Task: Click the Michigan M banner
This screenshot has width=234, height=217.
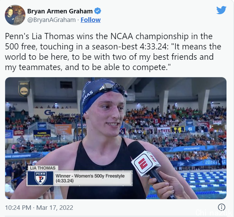Action: (178, 129)
